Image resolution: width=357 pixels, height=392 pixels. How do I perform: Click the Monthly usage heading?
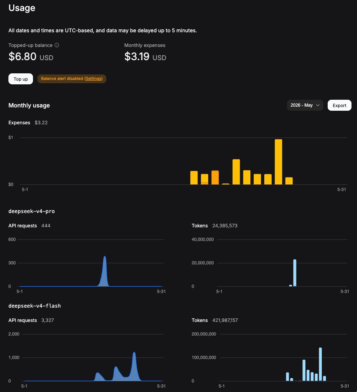click(x=29, y=106)
